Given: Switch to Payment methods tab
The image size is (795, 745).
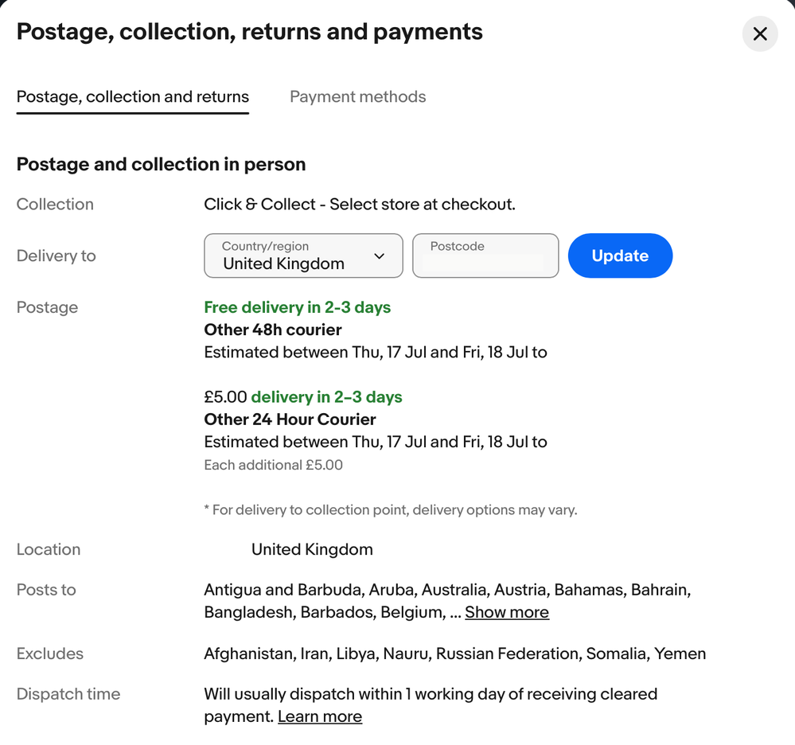Looking at the screenshot, I should [357, 96].
